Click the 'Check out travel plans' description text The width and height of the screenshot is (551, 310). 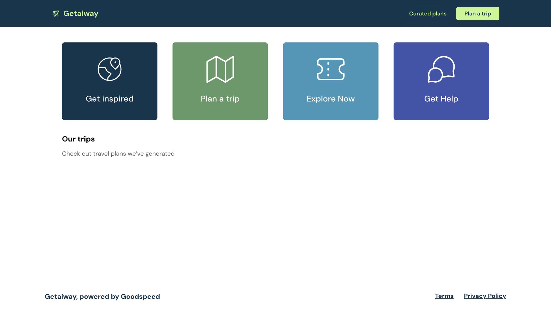pyautogui.click(x=118, y=154)
